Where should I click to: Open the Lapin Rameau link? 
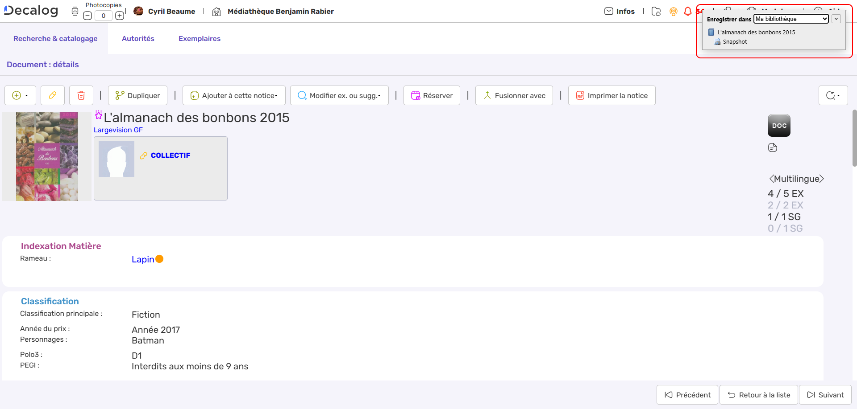tap(142, 259)
